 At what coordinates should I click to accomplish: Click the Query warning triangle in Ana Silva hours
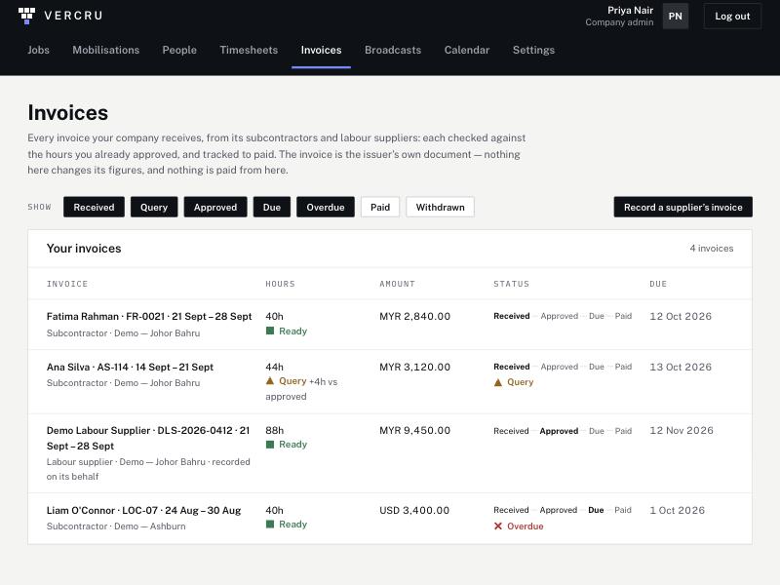coord(270,381)
